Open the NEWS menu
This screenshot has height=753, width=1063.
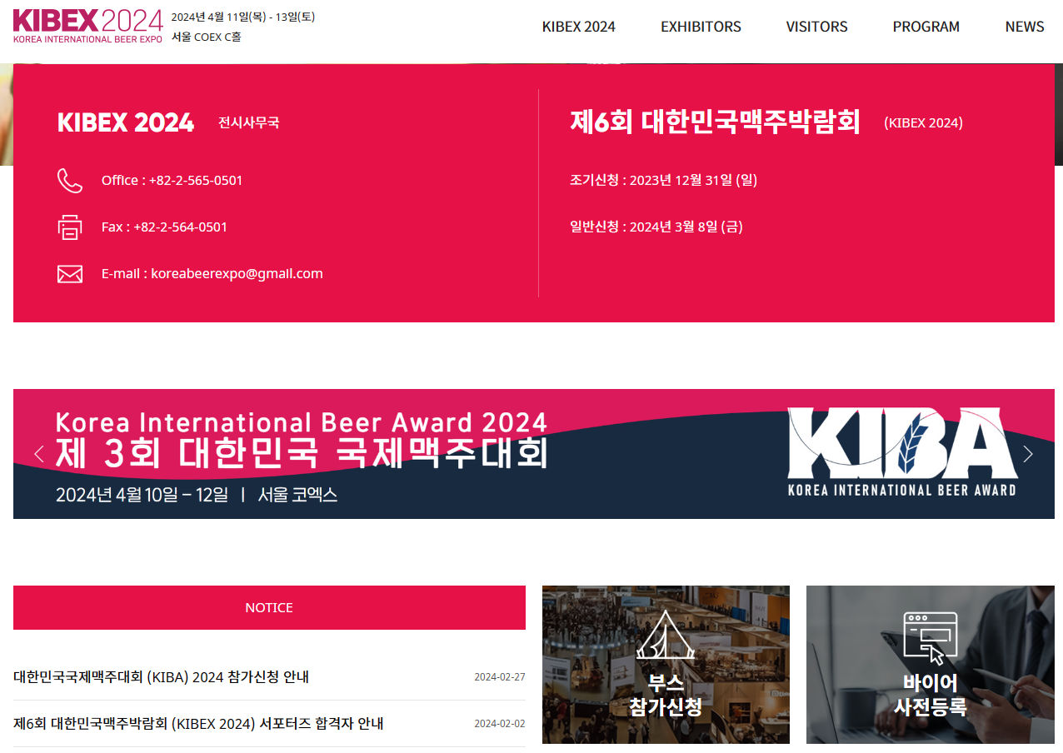pyautogui.click(x=1025, y=27)
